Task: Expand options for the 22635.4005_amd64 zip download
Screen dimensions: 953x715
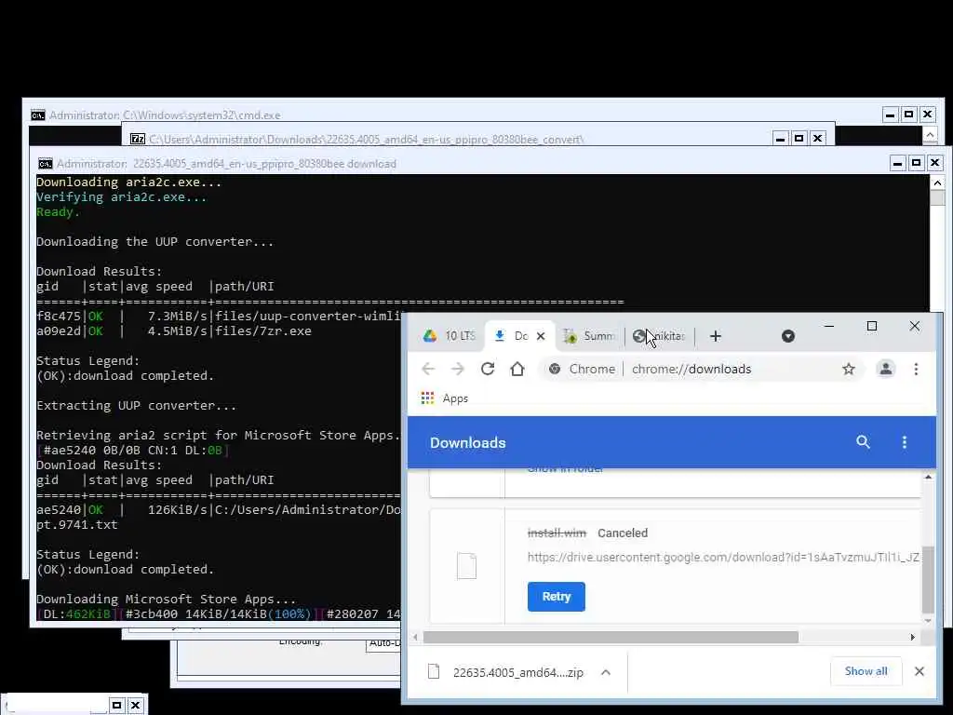Action: pyautogui.click(x=605, y=672)
